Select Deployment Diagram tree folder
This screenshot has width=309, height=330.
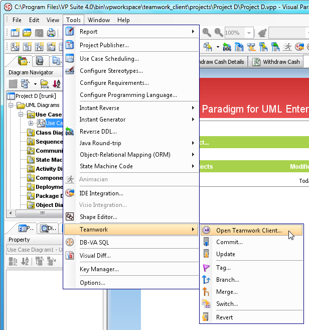tap(45, 187)
